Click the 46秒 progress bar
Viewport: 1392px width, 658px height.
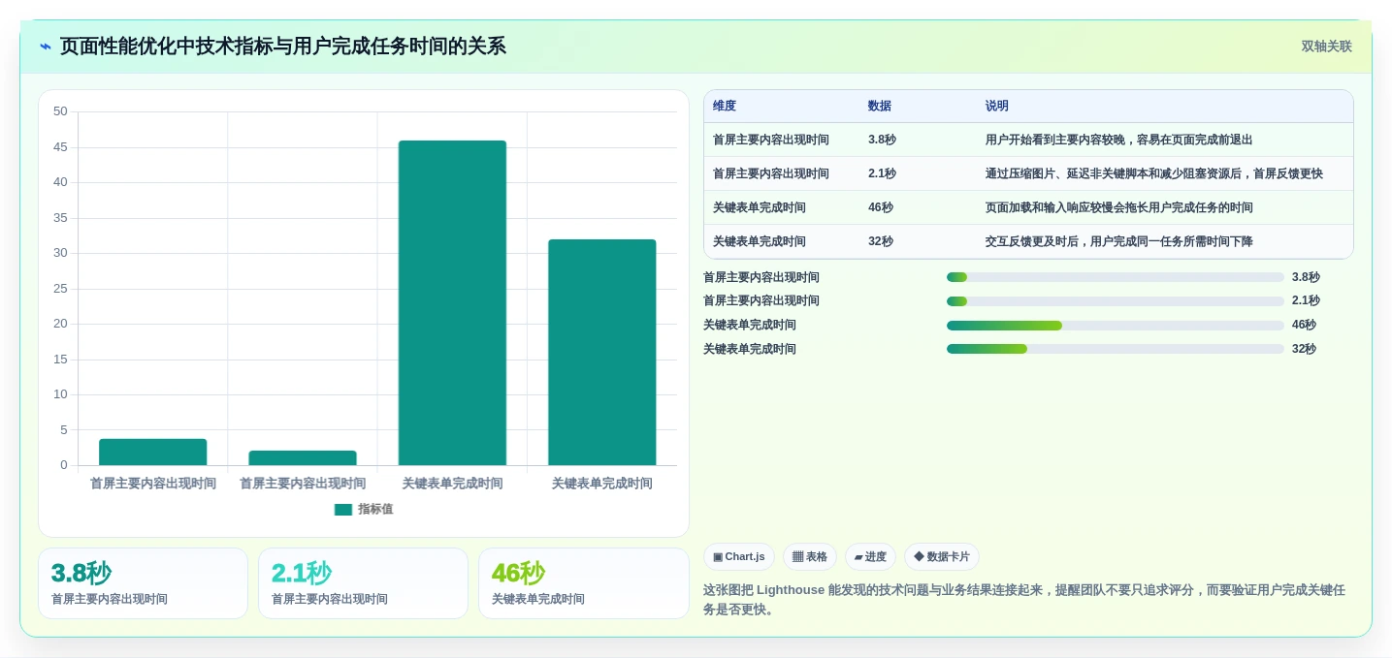[1116, 326]
